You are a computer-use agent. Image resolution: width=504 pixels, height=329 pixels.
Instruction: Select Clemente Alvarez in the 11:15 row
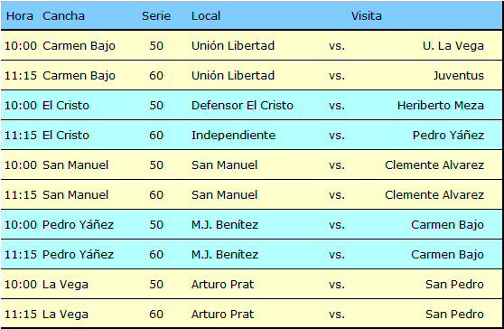434,195
